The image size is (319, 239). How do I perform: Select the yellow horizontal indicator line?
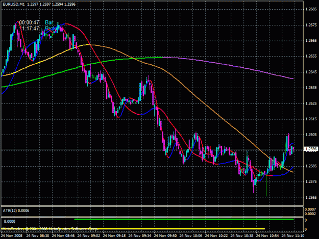[133, 229]
